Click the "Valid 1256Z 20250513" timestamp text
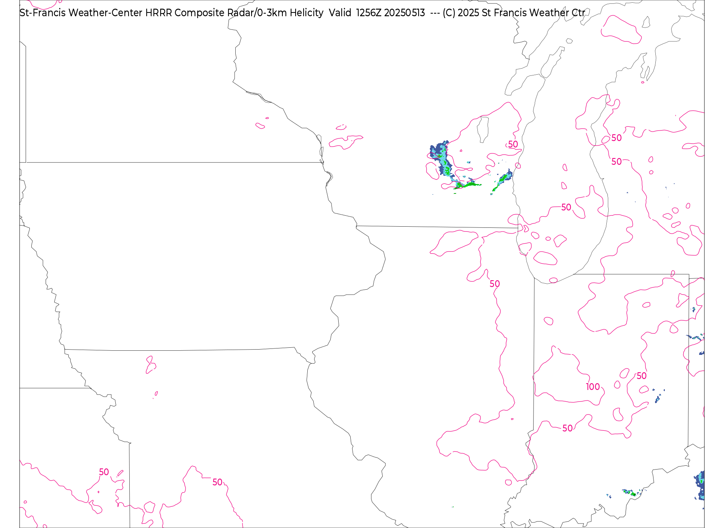This screenshot has width=724, height=528. pyautogui.click(x=377, y=13)
